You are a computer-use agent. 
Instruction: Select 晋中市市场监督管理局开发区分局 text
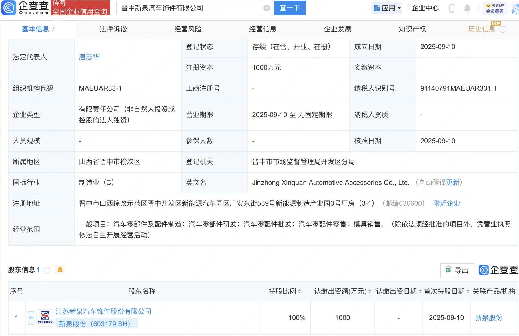[x=304, y=162]
